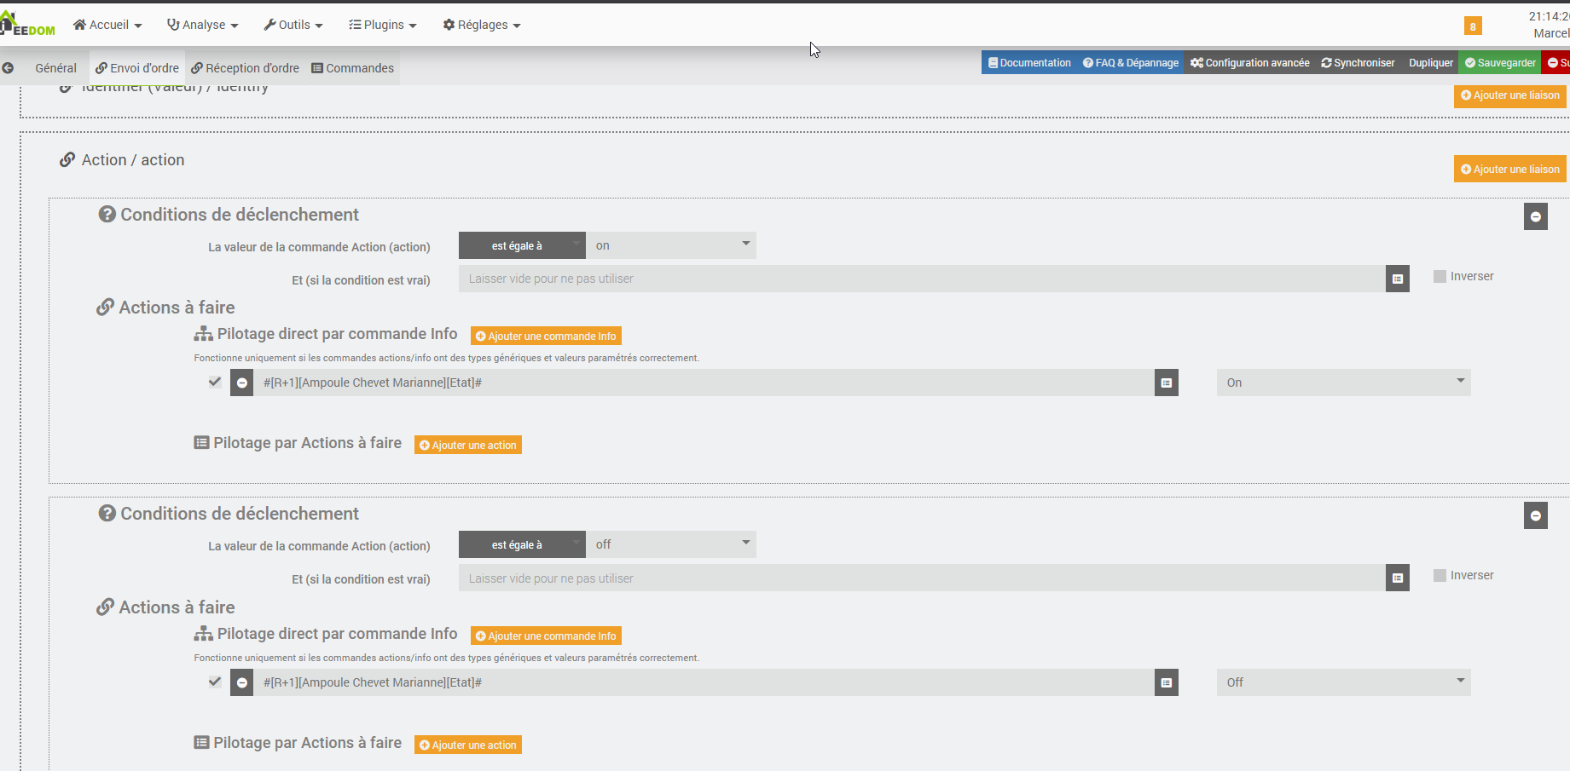Click the link icon beside the first 'Actions à faire'
Screen dimensions: 1570x771
pos(105,307)
